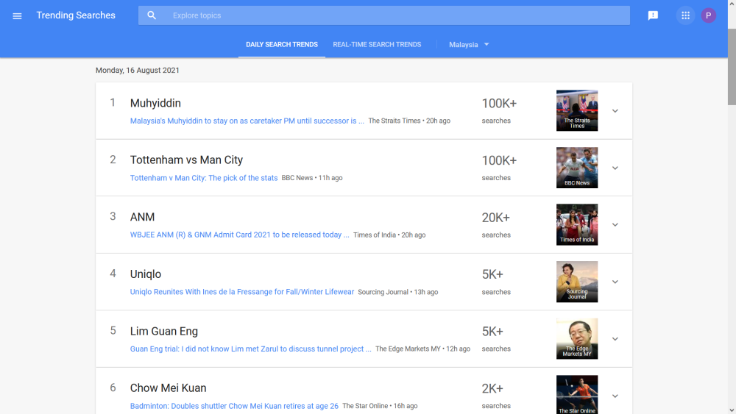Open the Google apps grid
Viewport: 736px width, 414px height.
(x=685, y=15)
